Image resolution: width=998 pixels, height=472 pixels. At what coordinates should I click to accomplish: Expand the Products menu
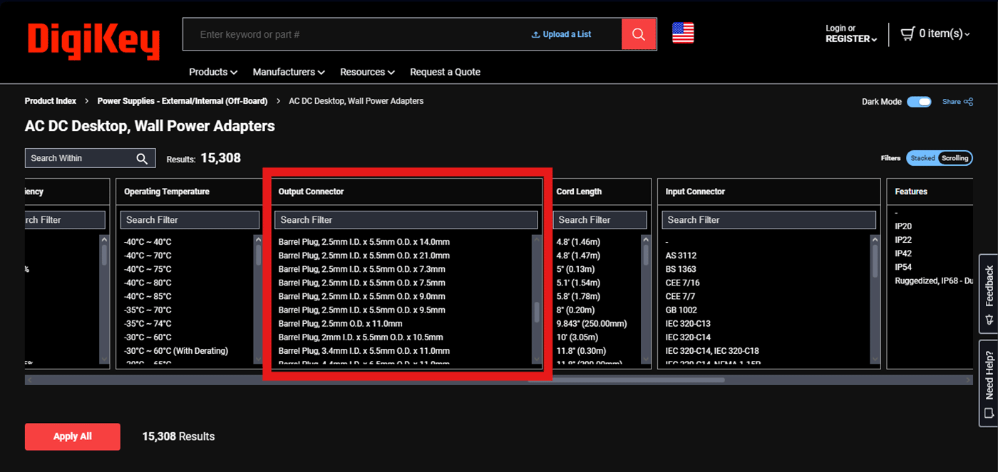213,72
